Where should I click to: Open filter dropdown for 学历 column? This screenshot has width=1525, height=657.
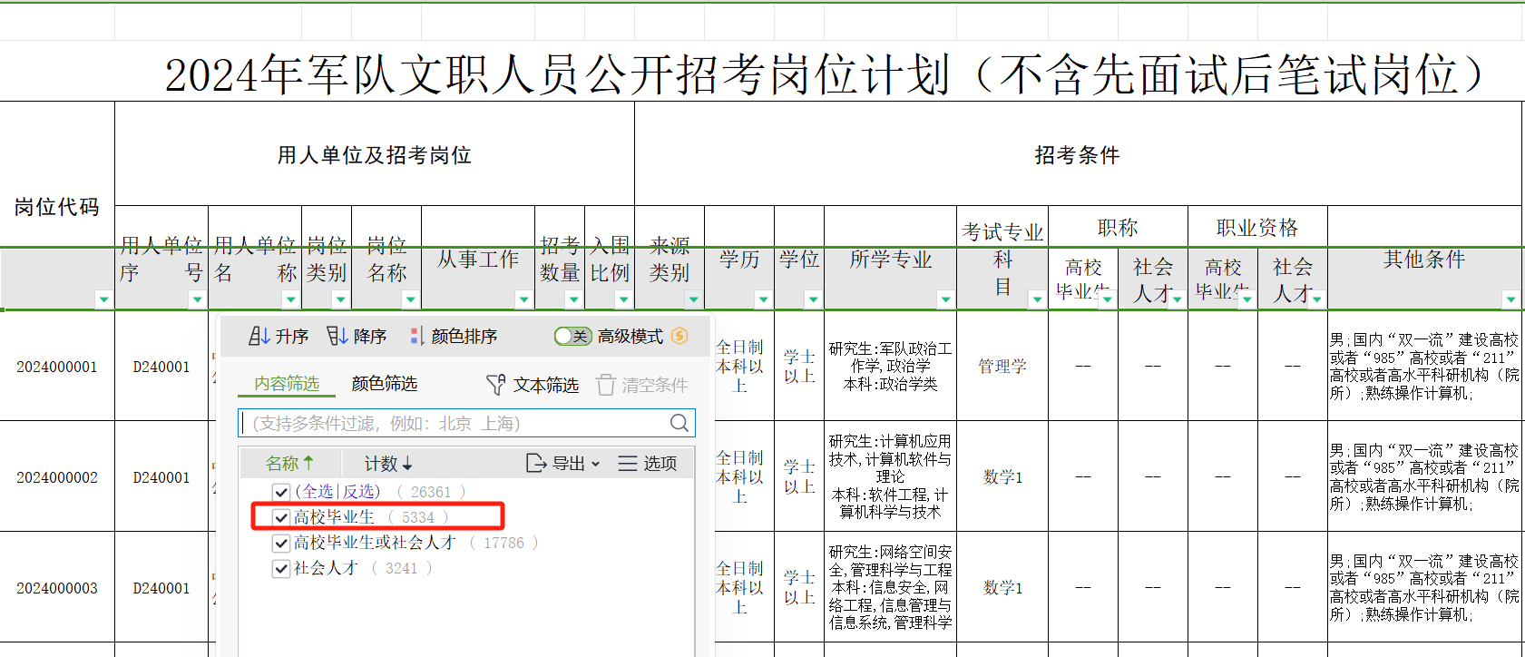pyautogui.click(x=763, y=299)
